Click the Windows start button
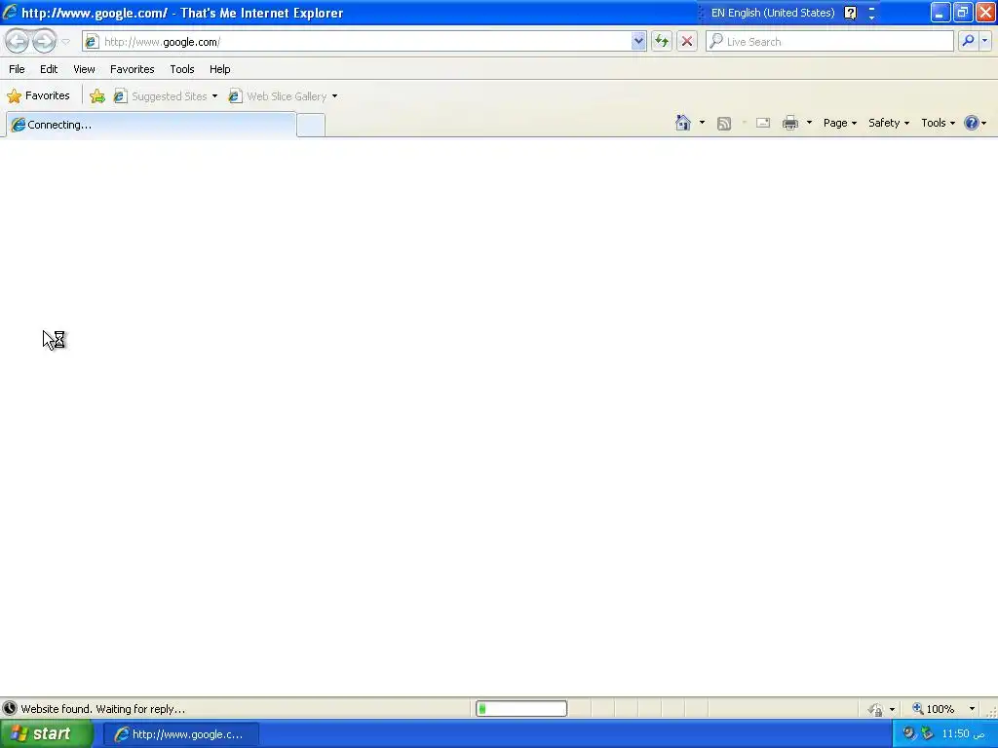The image size is (998, 748). [x=47, y=734]
